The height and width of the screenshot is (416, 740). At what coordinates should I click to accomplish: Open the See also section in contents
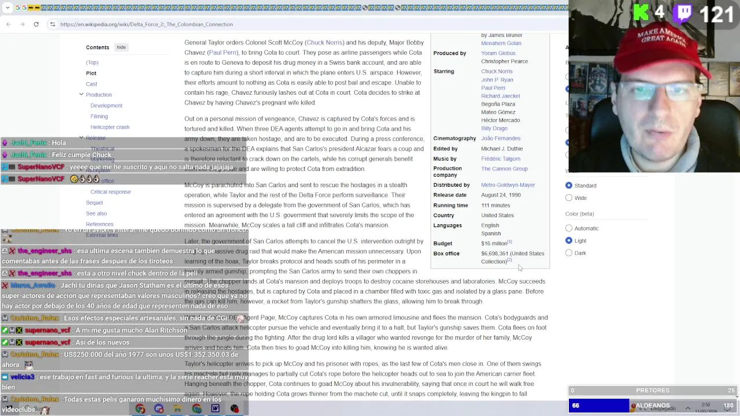pos(97,214)
